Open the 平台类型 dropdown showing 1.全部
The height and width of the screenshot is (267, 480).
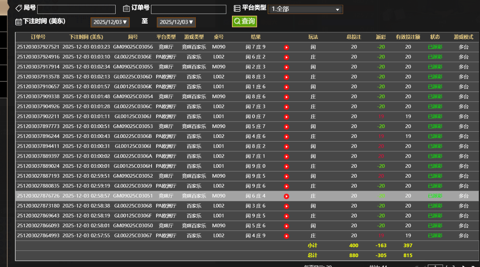point(305,9)
